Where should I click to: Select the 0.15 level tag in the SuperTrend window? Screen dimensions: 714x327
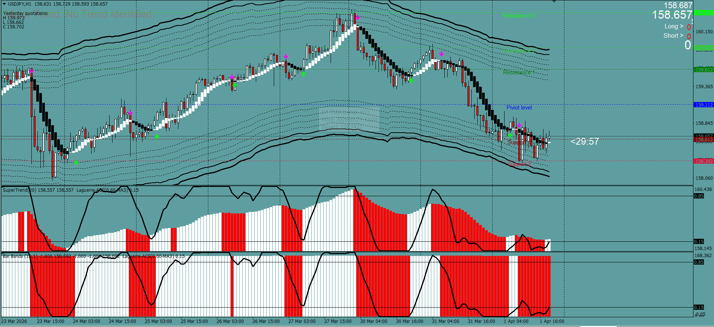point(699,242)
